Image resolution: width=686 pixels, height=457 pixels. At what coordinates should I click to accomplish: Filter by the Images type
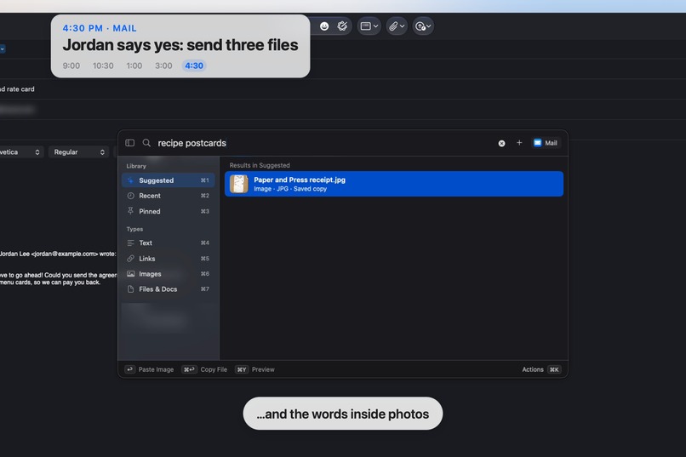point(168,274)
